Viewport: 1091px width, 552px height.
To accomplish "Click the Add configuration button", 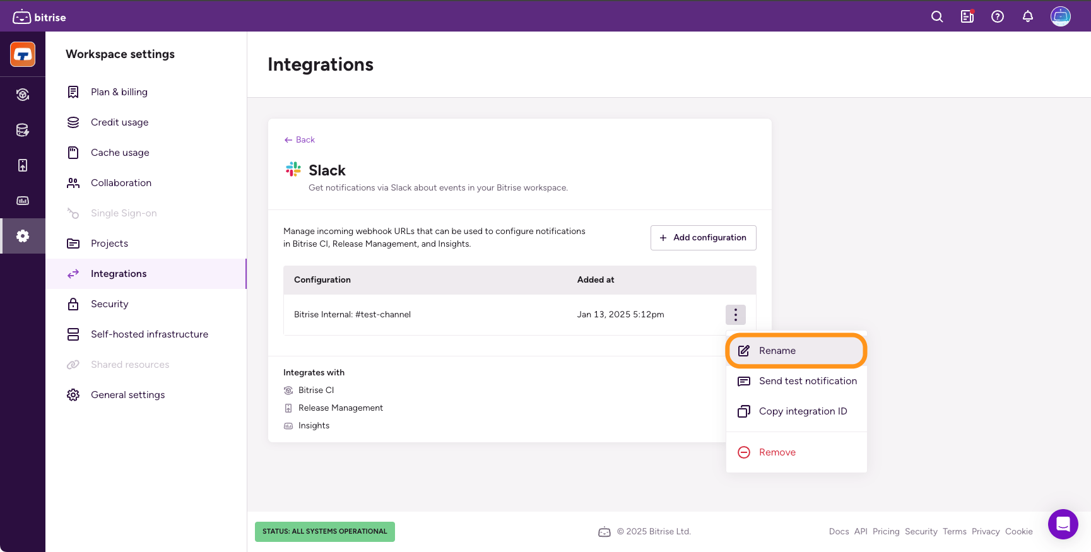I will pyautogui.click(x=703, y=238).
